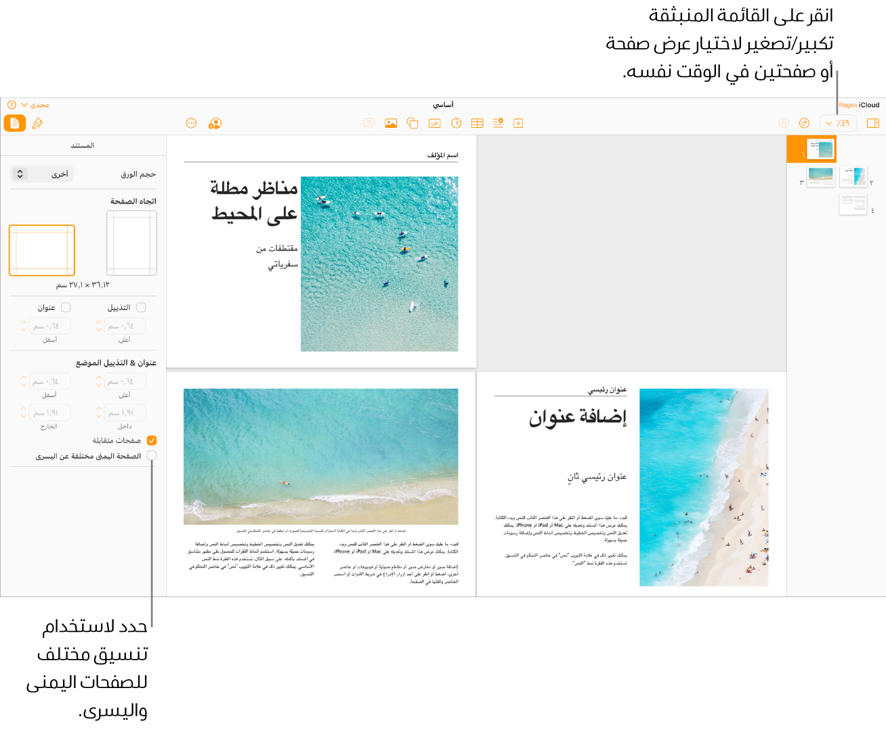Open the Format paintbrush panel

[37, 123]
